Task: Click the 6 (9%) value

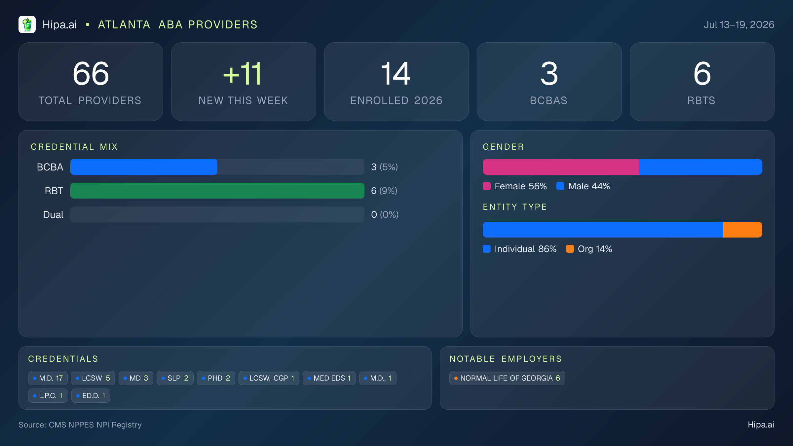Action: coord(384,191)
